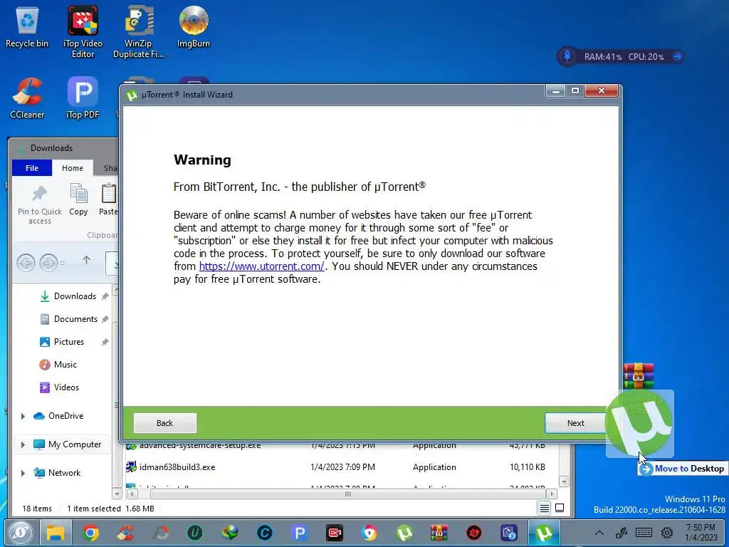Viewport: 729px width, 547px height.
Task: Open the https://www.utorrent.com/ link
Action: tap(262, 266)
